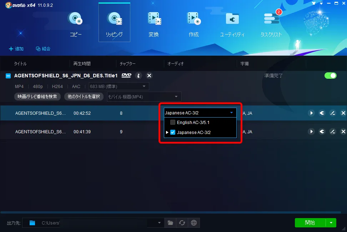This screenshot has width=347, height=232.
Task: Click the 結合 (Merge) button
Action: (43, 49)
